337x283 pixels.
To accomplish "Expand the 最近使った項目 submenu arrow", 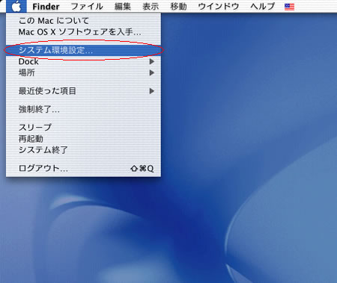I will [x=152, y=91].
